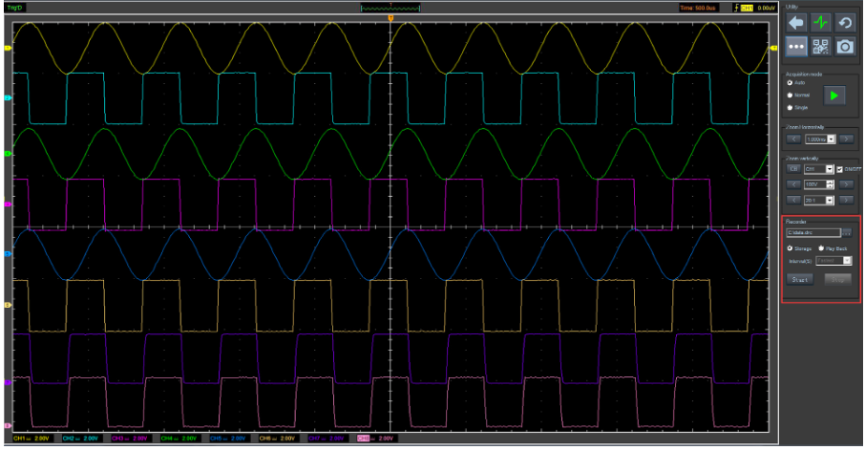Click the back arrow utility icon
Viewport: 865px width, 450px height.
coord(796,23)
